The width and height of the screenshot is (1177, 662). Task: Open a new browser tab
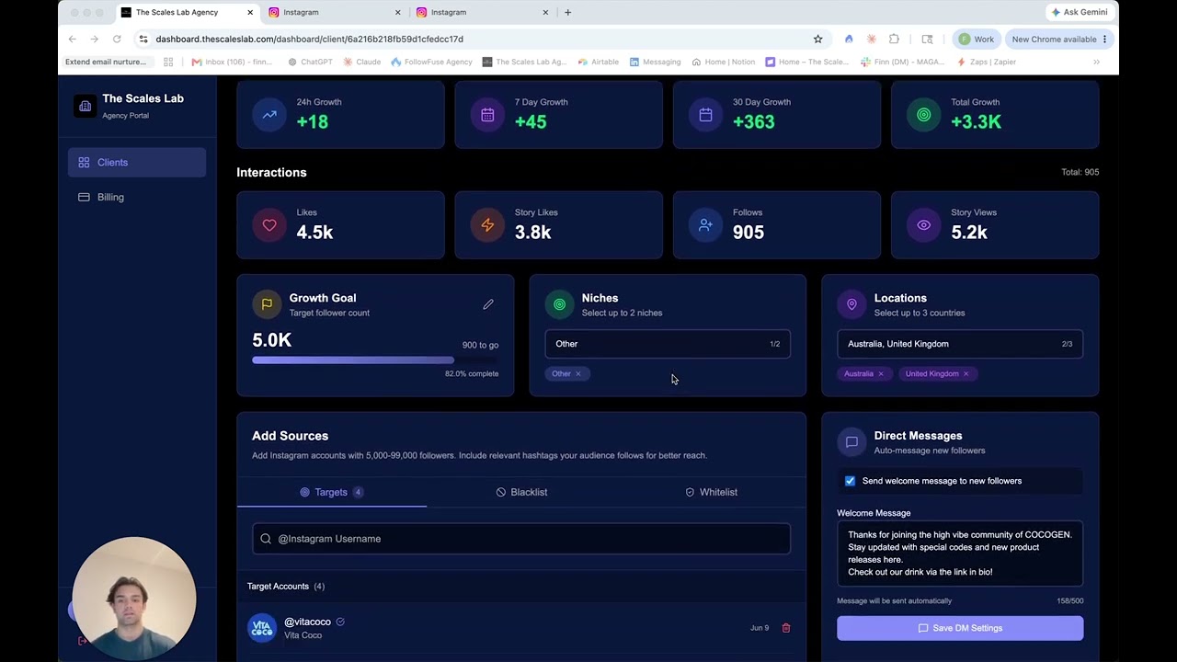point(567,12)
